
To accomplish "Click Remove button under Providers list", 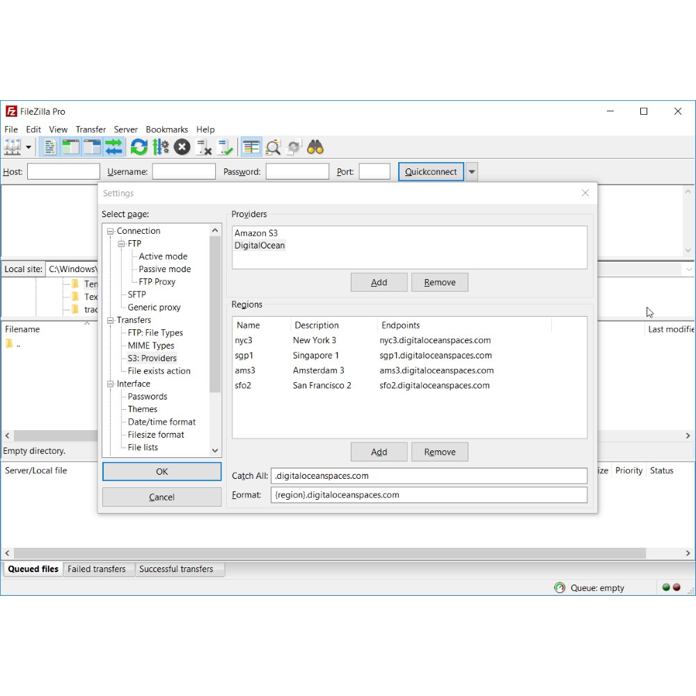I will [439, 283].
